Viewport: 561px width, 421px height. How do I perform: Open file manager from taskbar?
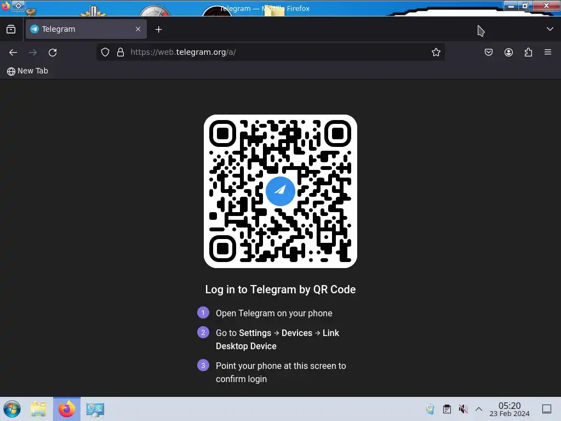(38, 409)
